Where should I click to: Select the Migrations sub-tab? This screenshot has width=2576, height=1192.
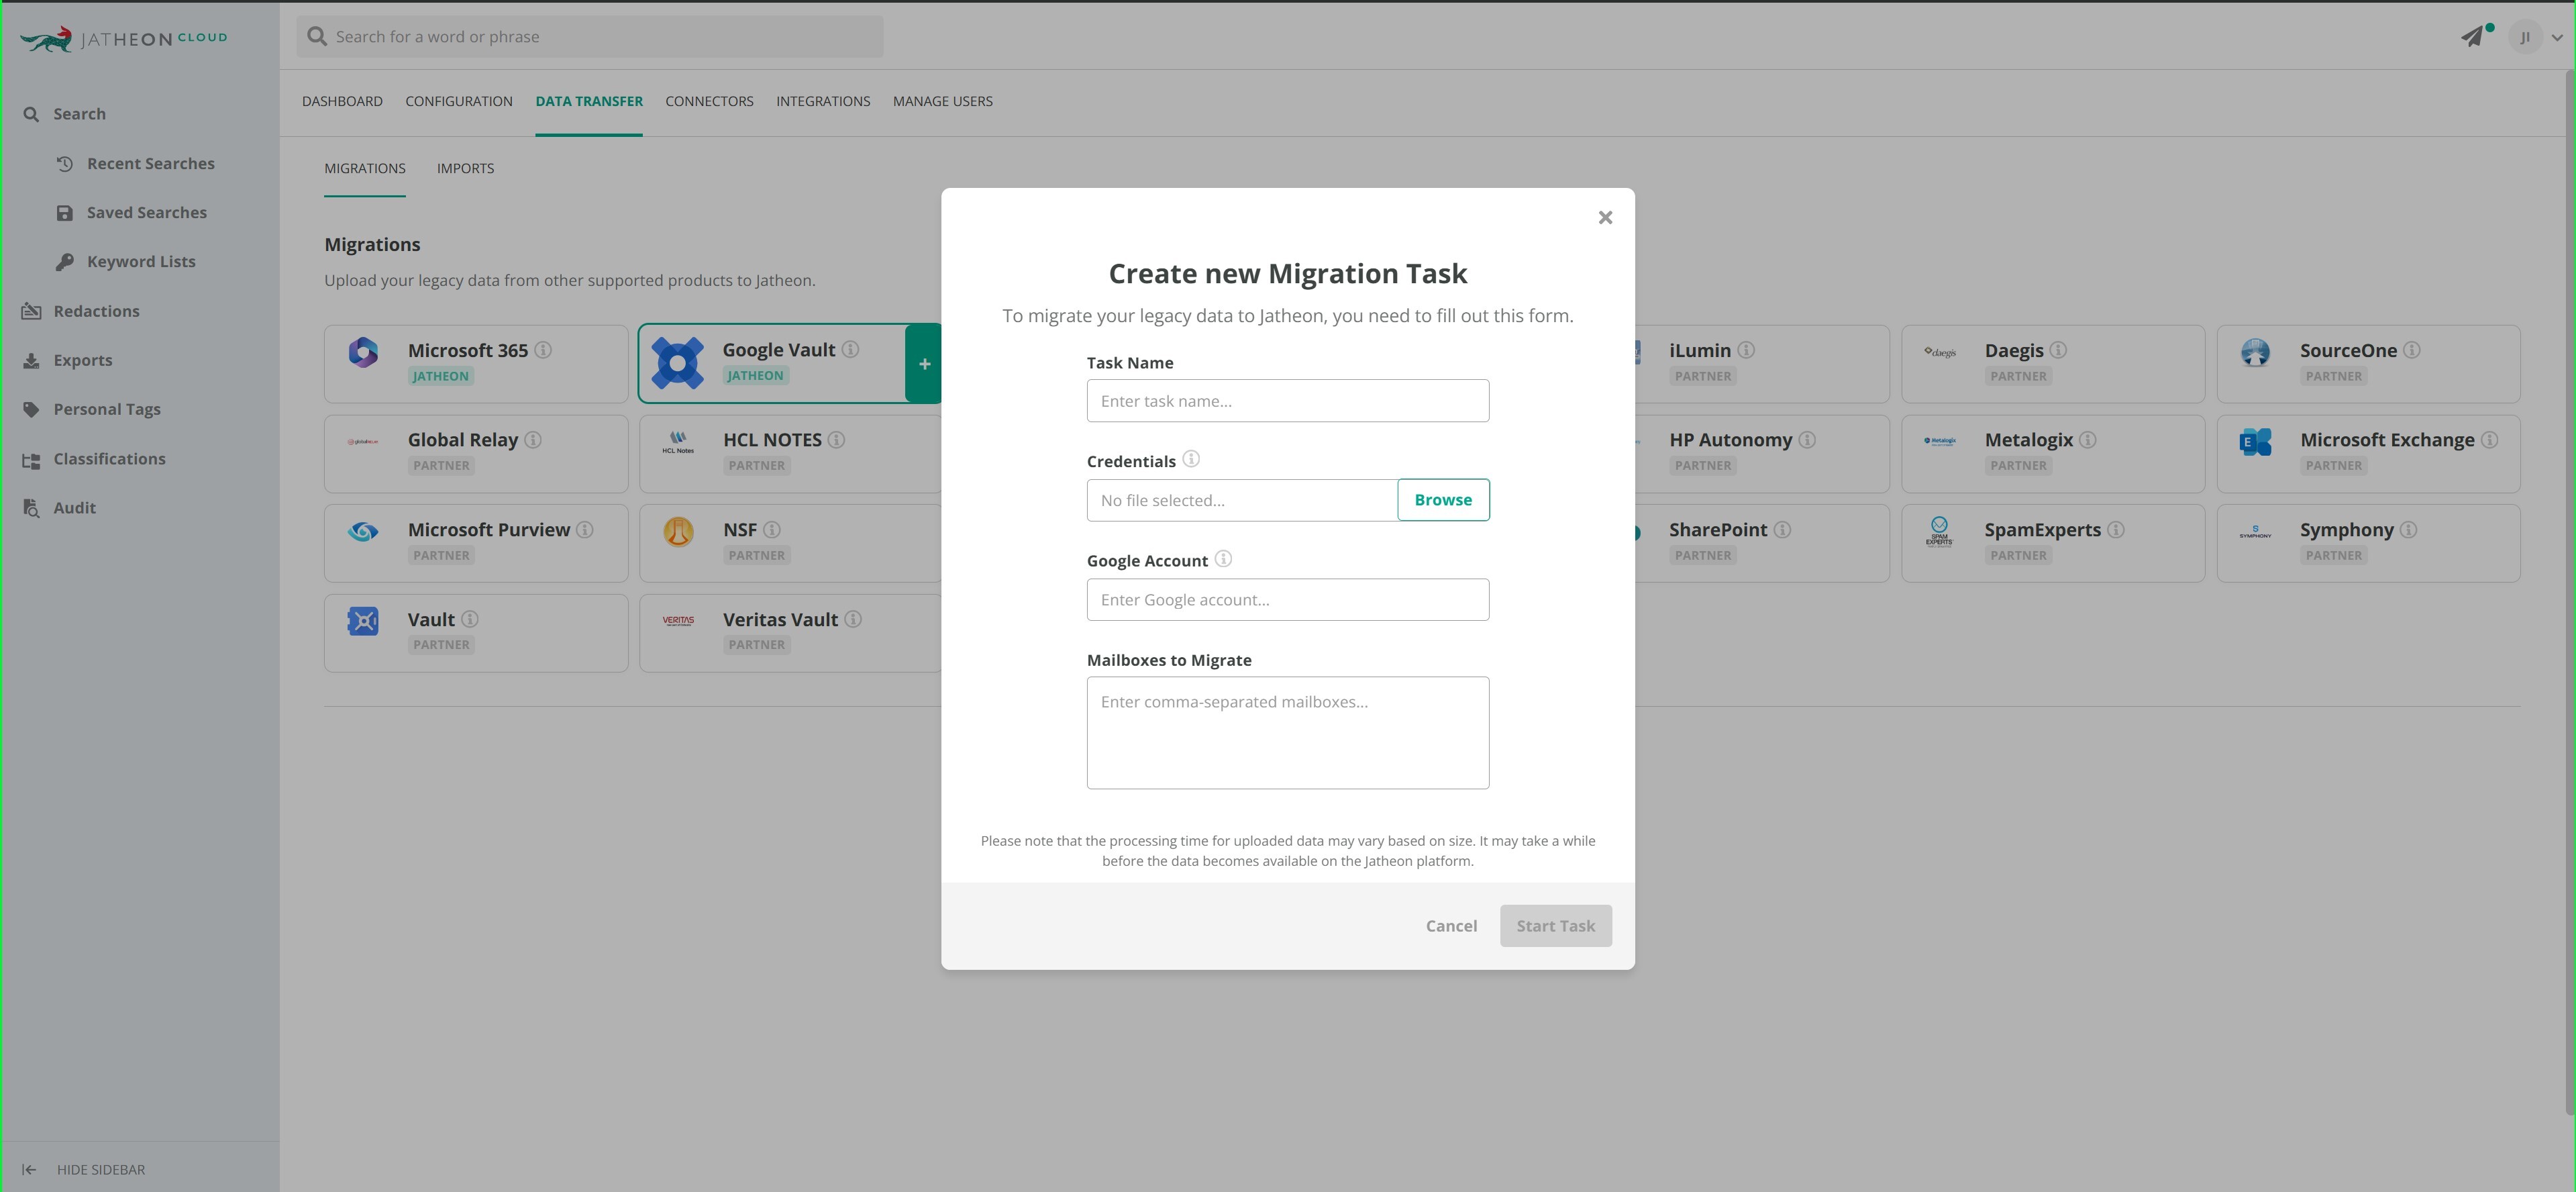pyautogui.click(x=365, y=168)
